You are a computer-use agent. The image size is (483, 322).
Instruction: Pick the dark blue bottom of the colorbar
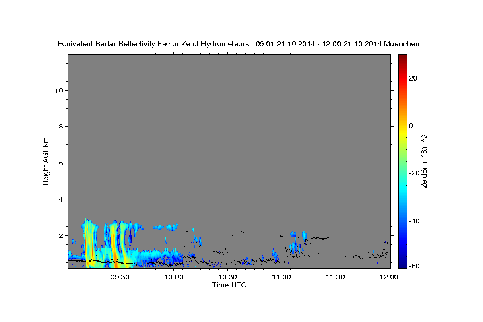point(402,264)
